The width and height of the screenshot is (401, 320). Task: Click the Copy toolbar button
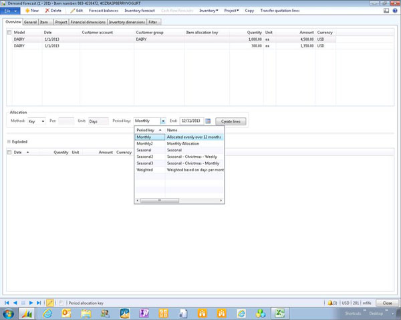[x=249, y=11]
